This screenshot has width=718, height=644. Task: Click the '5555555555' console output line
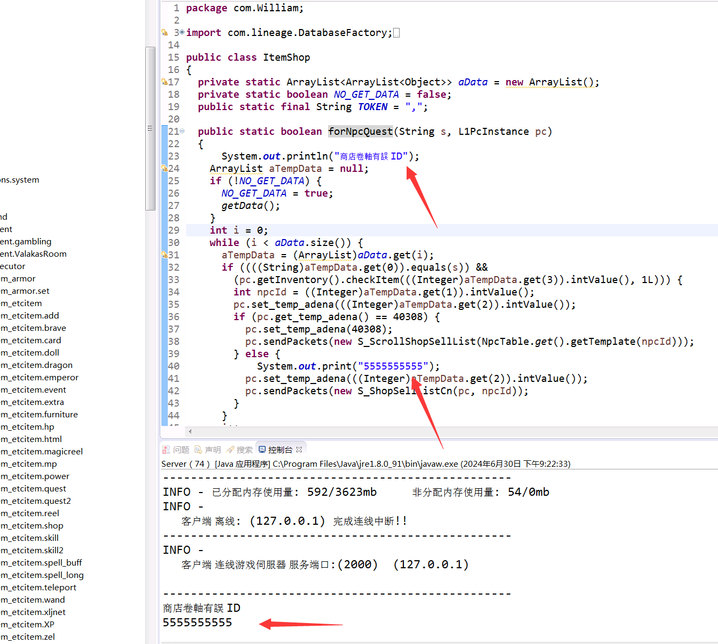pos(197,623)
